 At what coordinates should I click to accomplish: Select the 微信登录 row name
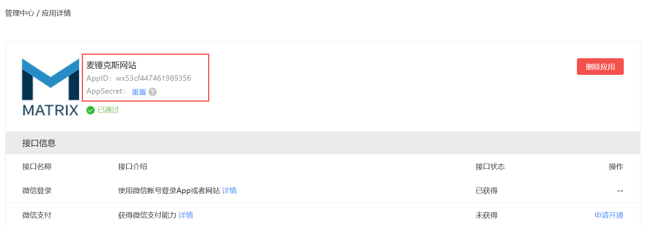[x=37, y=191]
